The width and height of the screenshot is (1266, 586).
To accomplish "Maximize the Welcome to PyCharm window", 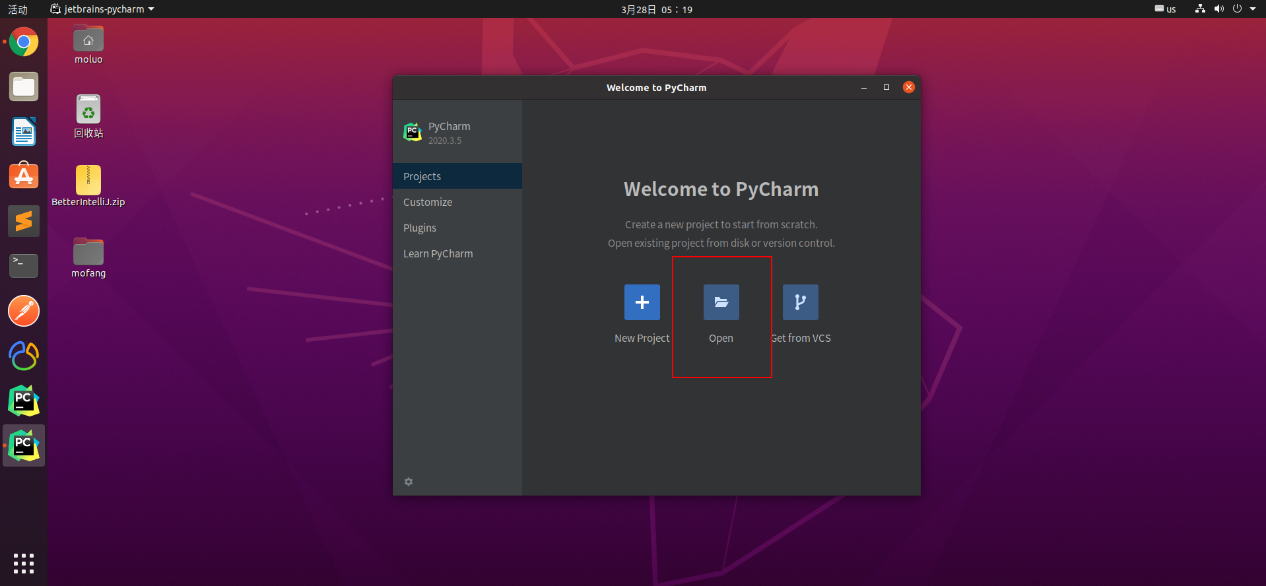I will (x=886, y=87).
